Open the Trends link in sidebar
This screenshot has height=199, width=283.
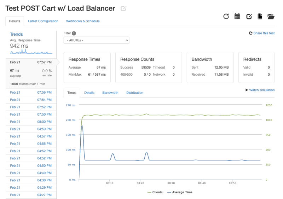point(16,34)
